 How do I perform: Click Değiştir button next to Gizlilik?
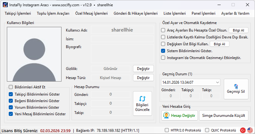[143, 69]
